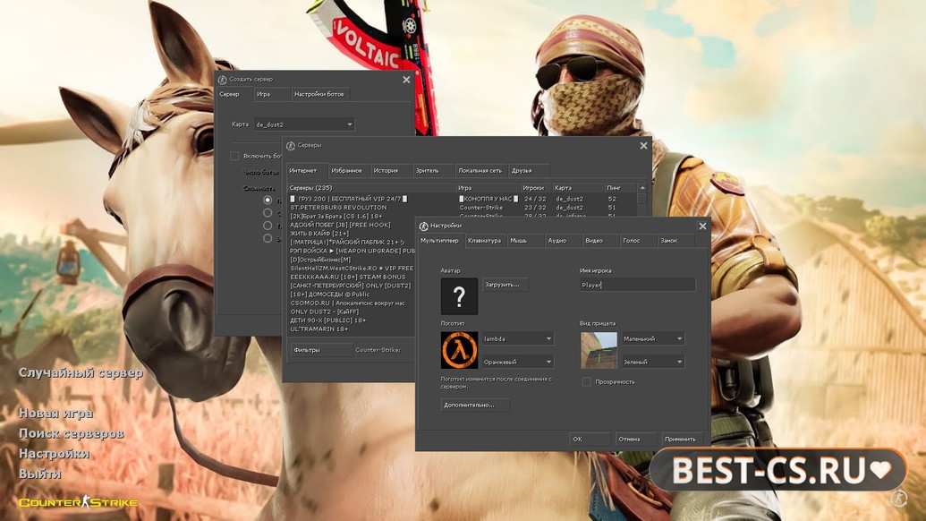Open the Избранное servers tab
Viewport: 926px width, 521px height.
(x=348, y=171)
